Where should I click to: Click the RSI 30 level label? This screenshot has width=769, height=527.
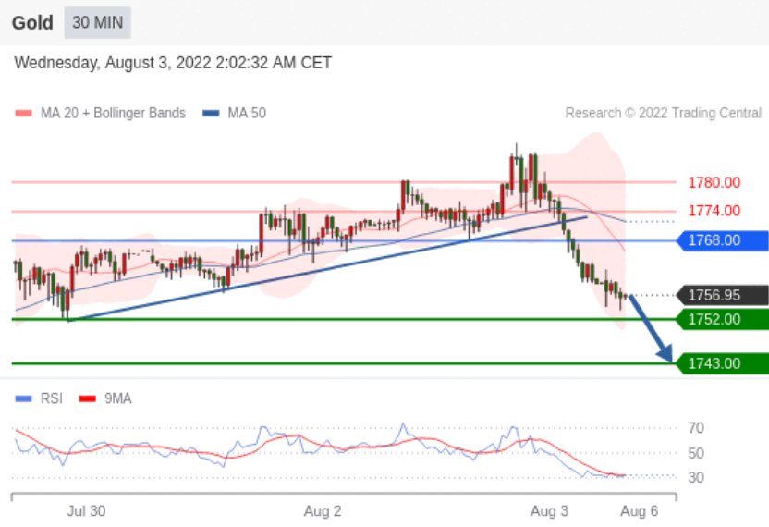click(x=696, y=477)
